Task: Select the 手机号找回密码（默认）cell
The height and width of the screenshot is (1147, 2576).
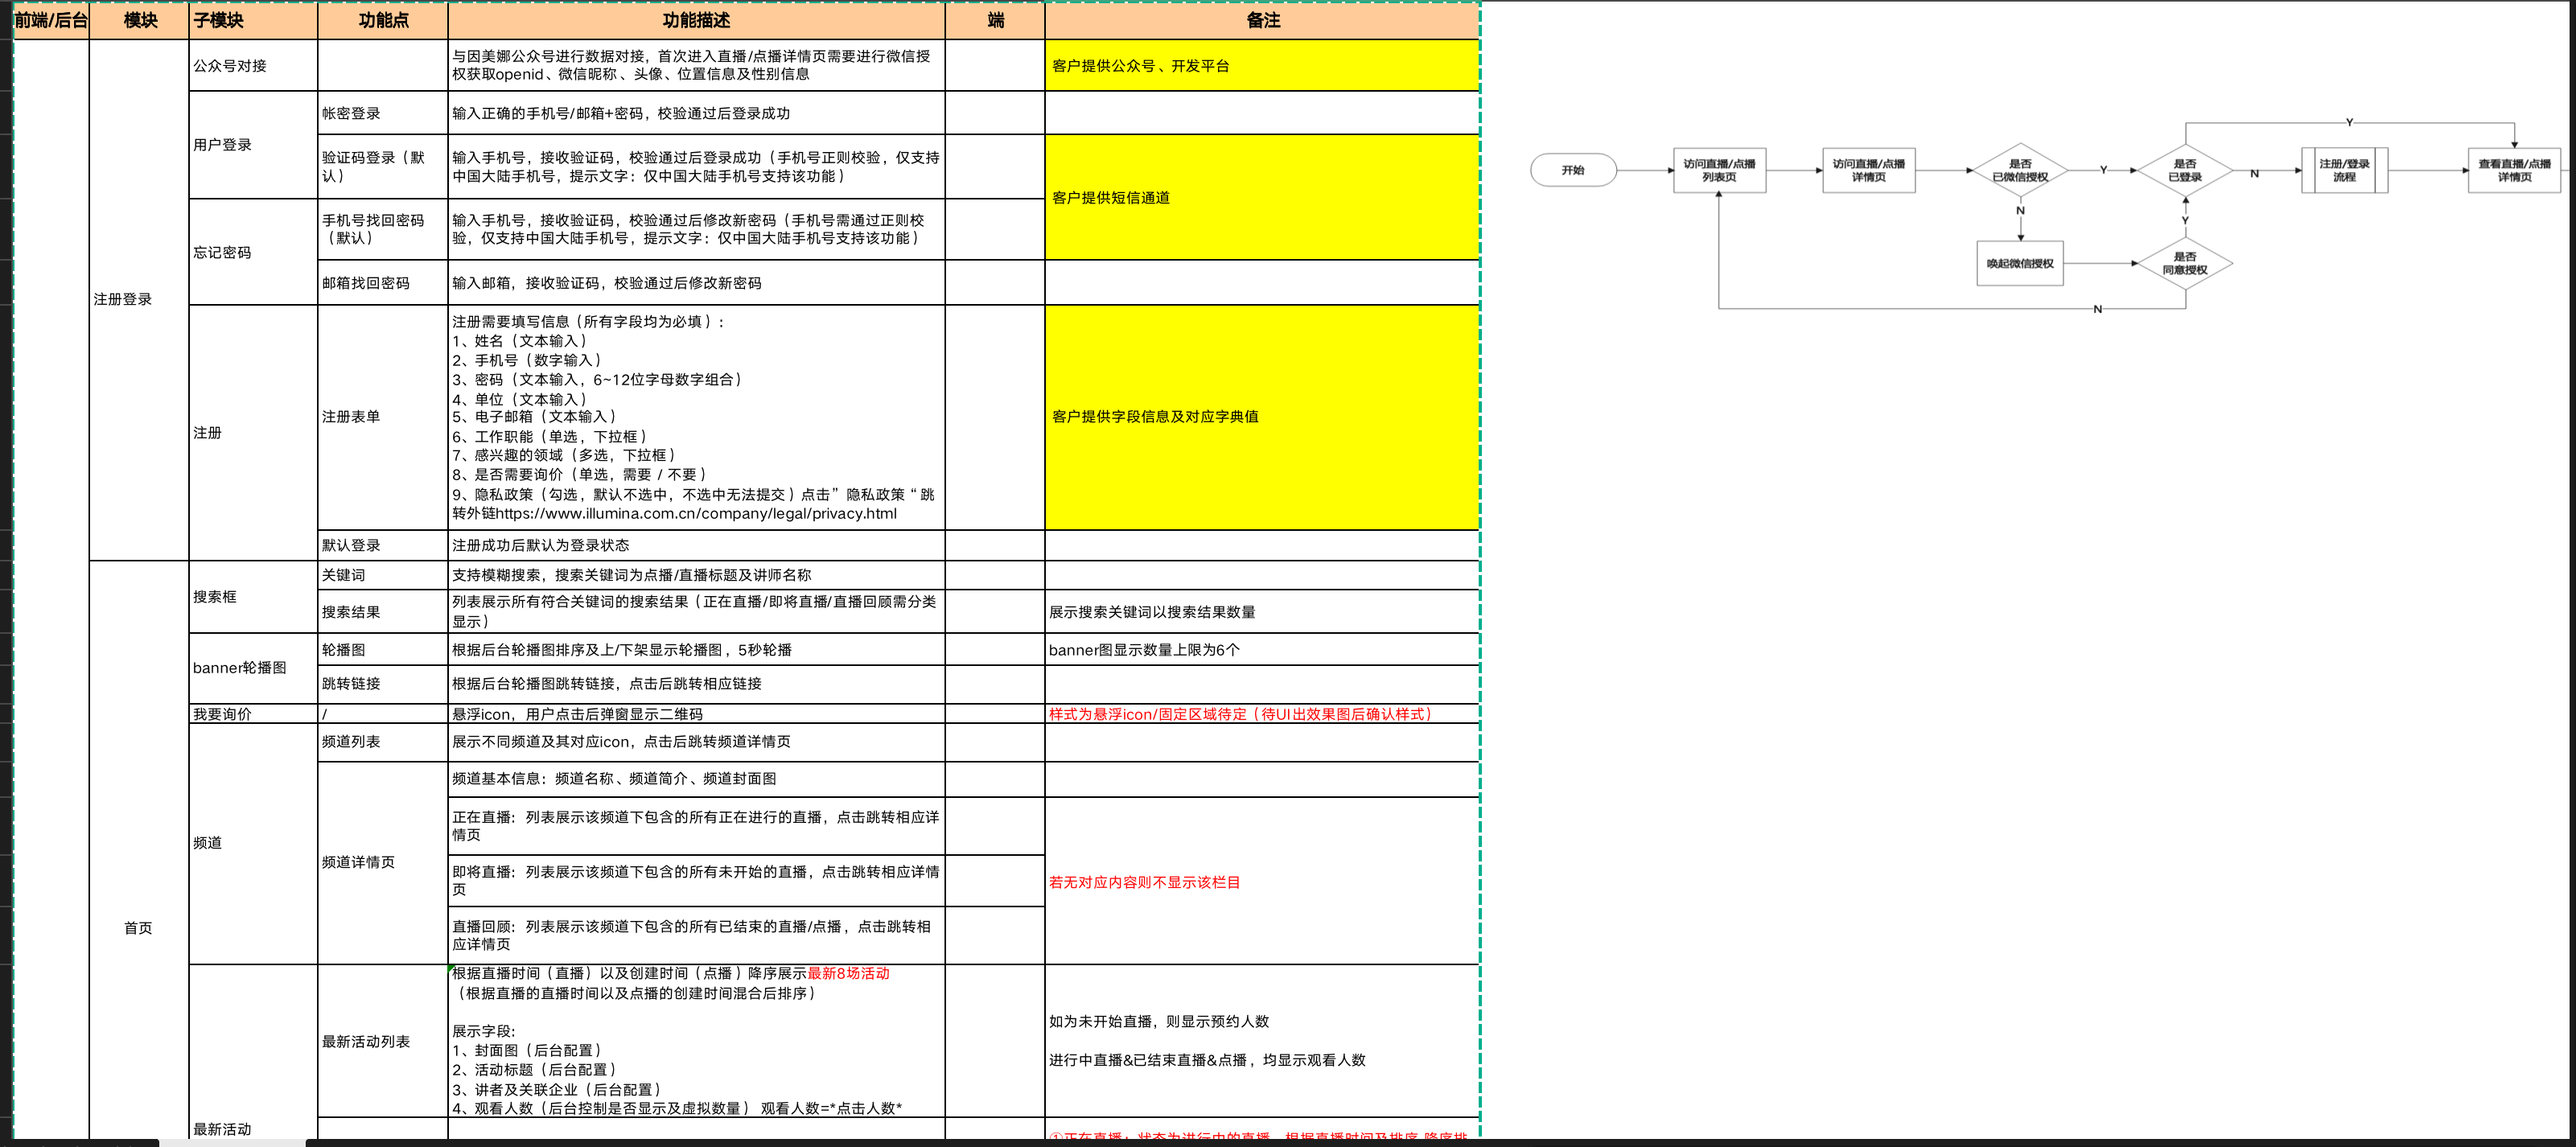Action: 383,229
